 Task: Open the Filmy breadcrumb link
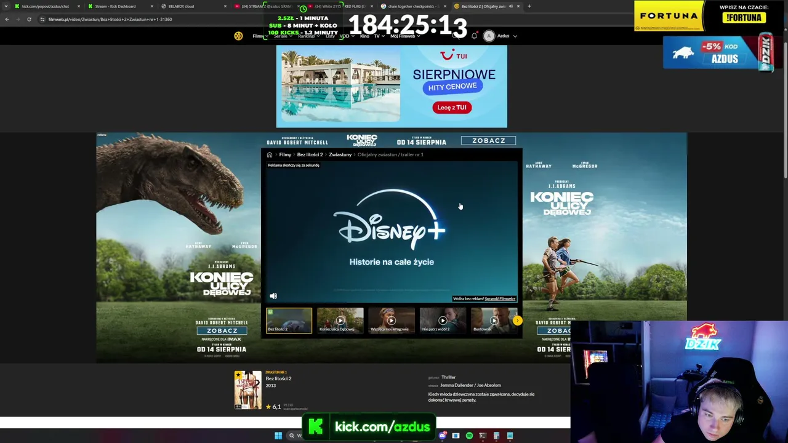pyautogui.click(x=285, y=154)
